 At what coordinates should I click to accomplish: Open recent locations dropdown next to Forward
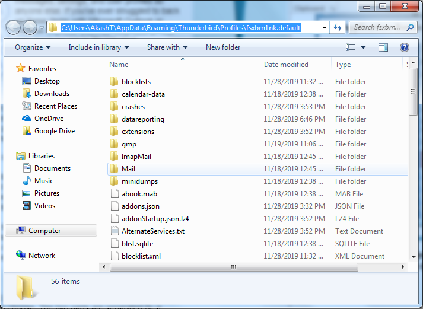click(x=42, y=27)
